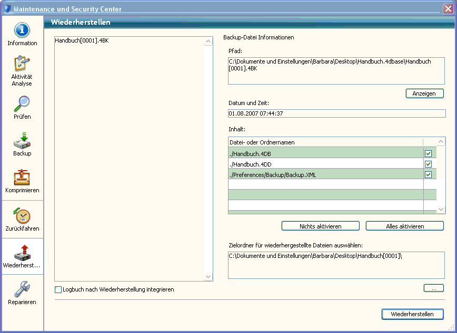Click the Anzeigen button
This screenshot has height=333, width=457.
coord(424,93)
